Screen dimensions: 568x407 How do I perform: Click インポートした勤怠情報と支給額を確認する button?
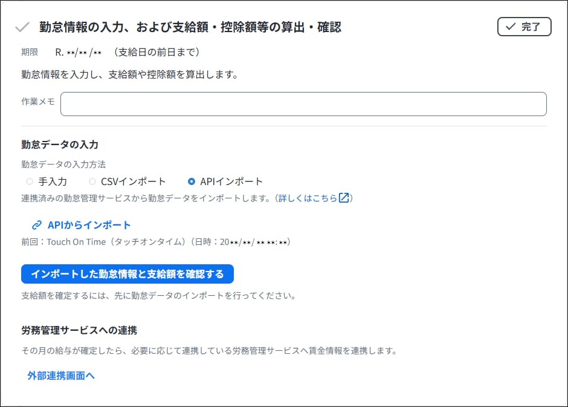[127, 274]
